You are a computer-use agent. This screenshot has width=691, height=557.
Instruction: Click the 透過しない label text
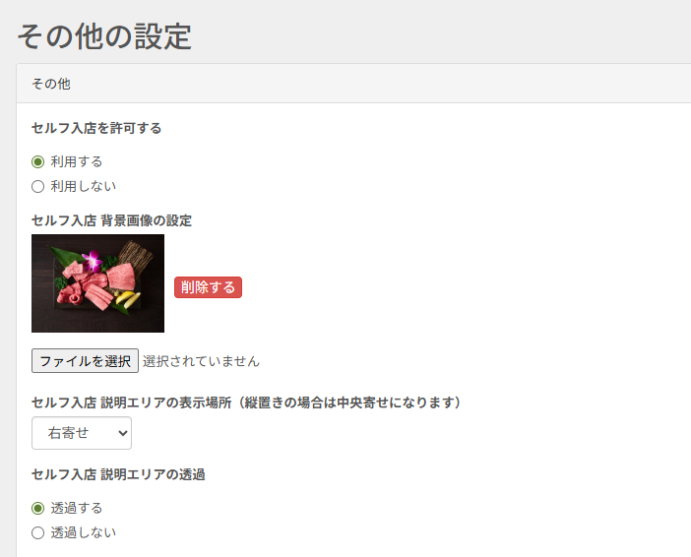click(x=83, y=532)
